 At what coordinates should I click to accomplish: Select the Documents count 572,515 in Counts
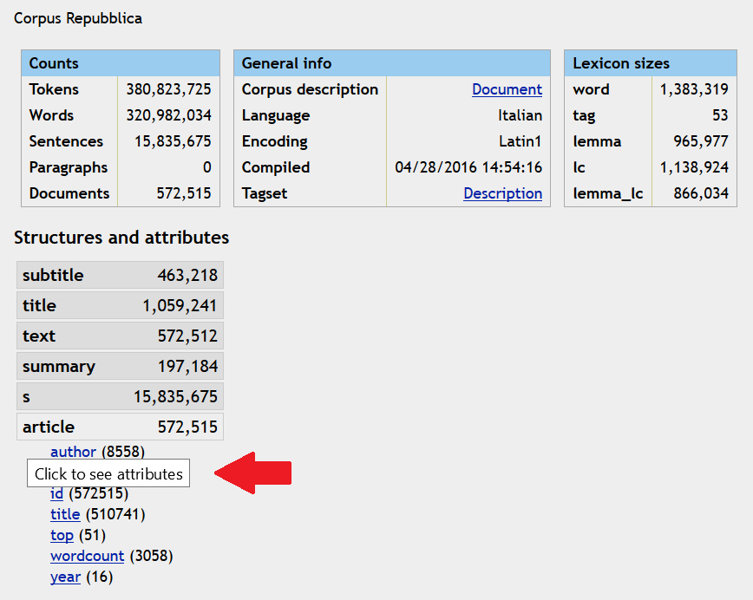point(184,193)
